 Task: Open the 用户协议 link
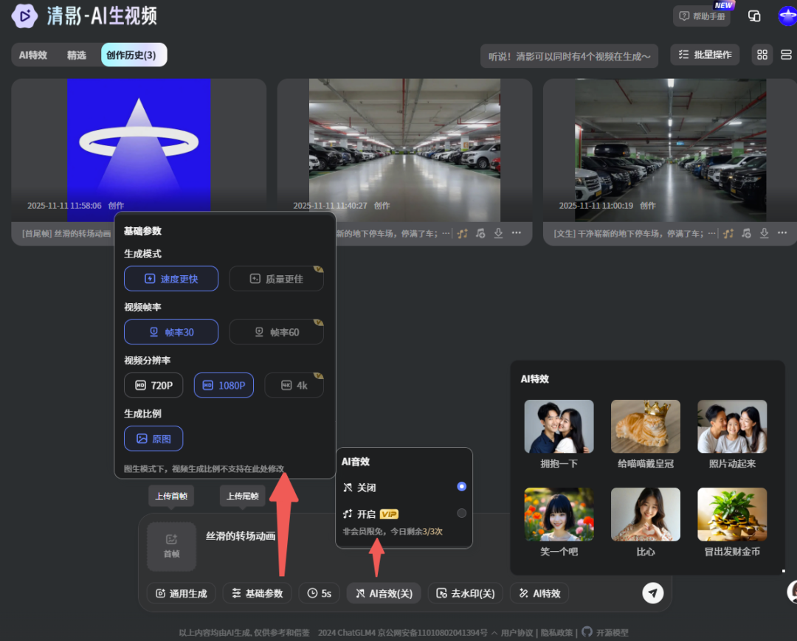click(x=517, y=633)
